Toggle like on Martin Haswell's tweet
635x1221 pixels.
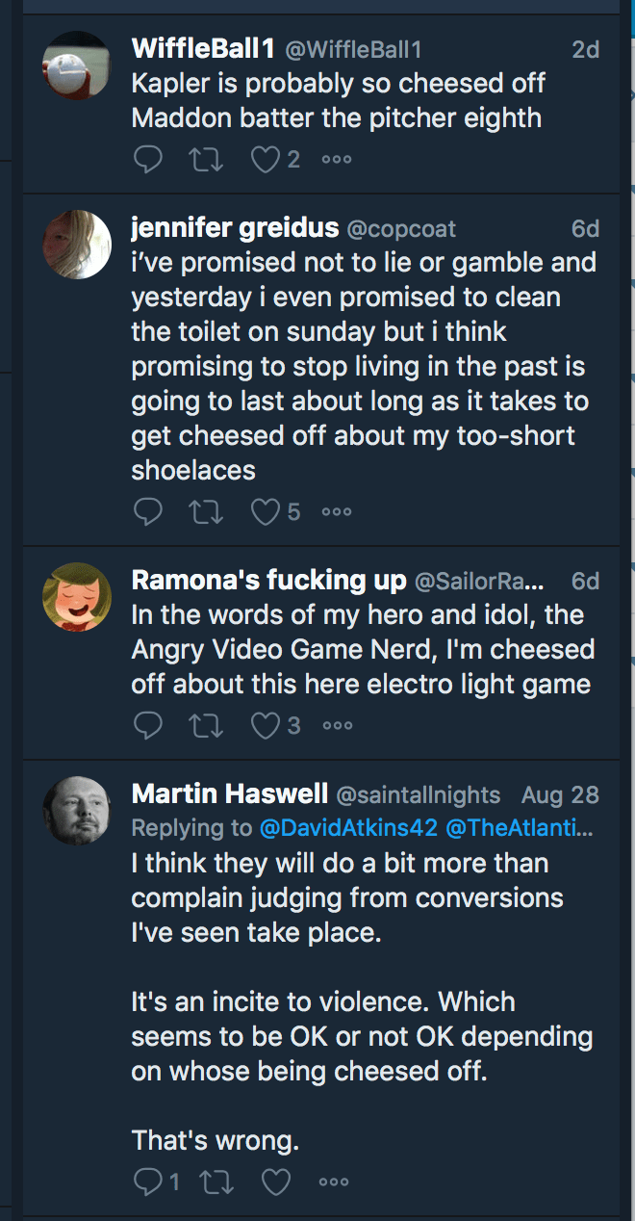click(276, 1182)
